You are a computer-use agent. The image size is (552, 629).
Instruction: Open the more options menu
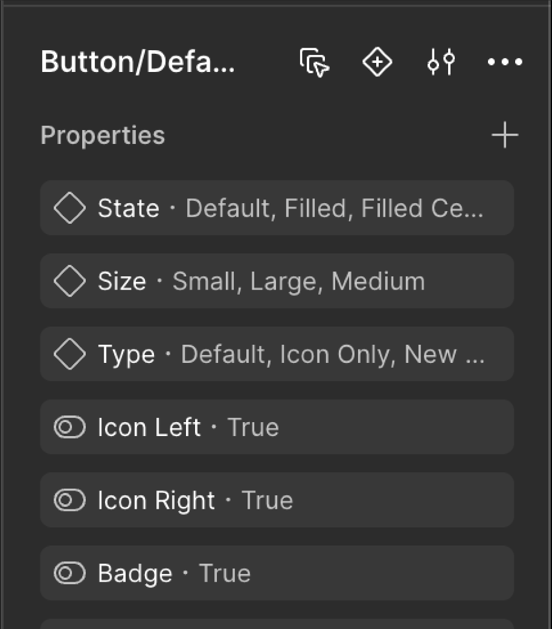coord(504,62)
